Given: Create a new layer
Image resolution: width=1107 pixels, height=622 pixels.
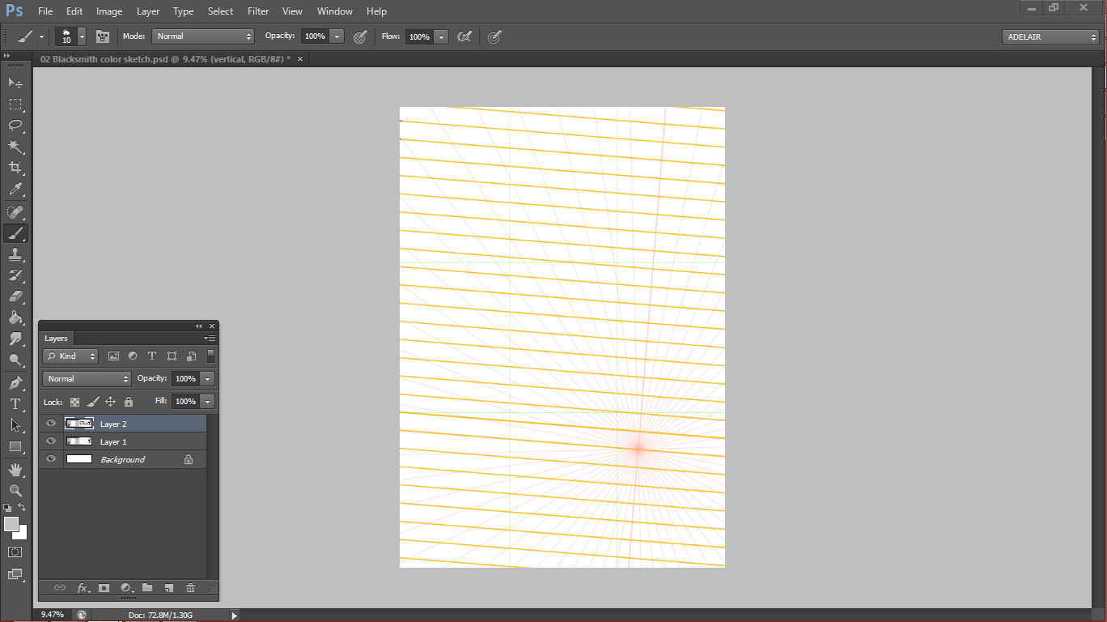Looking at the screenshot, I should [169, 588].
